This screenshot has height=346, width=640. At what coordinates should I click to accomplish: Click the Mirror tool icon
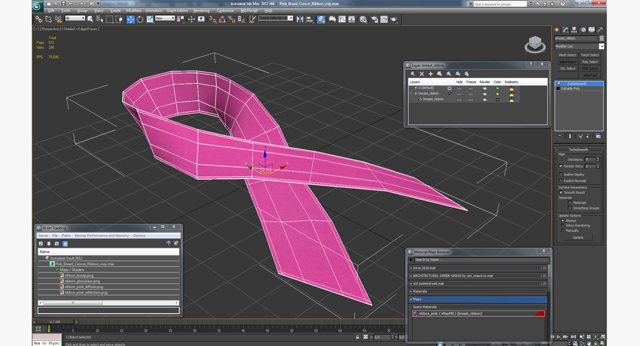click(300, 19)
